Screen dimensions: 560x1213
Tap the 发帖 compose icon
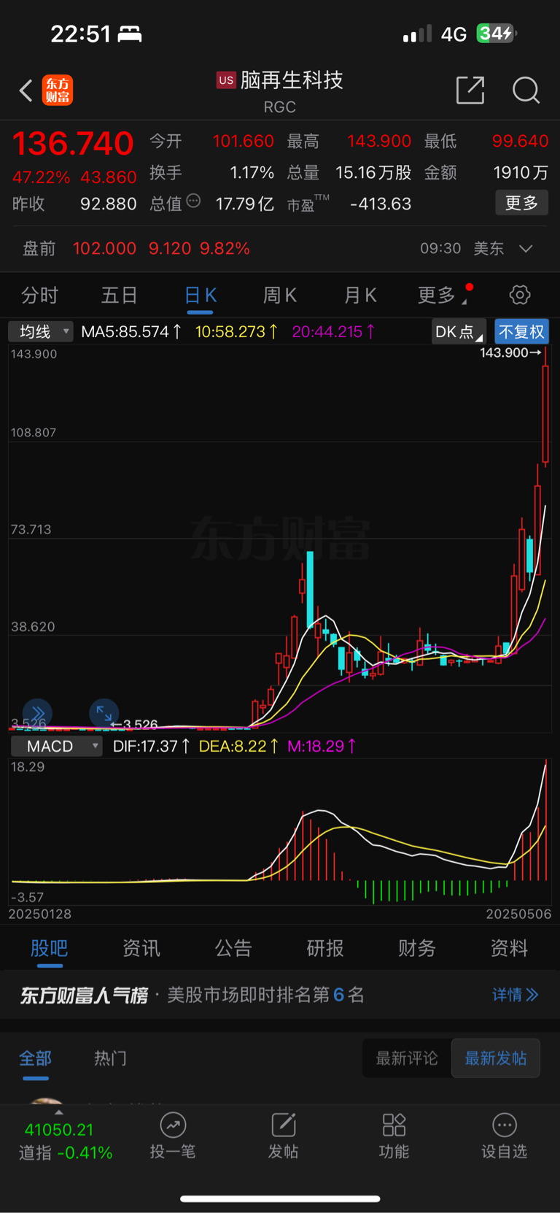tap(284, 1125)
